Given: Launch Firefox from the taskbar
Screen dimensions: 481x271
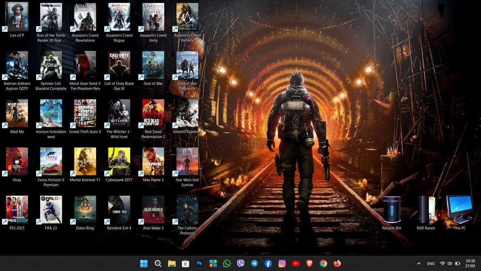Looking at the screenshot, I should point(337,263).
